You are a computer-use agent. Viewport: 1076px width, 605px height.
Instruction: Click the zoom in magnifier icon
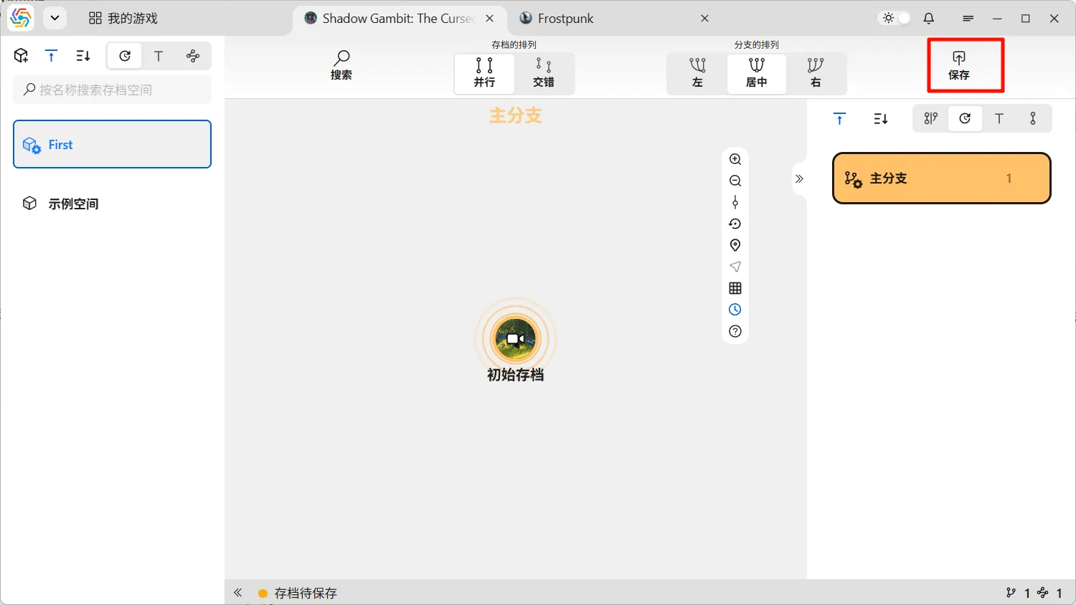click(735, 159)
